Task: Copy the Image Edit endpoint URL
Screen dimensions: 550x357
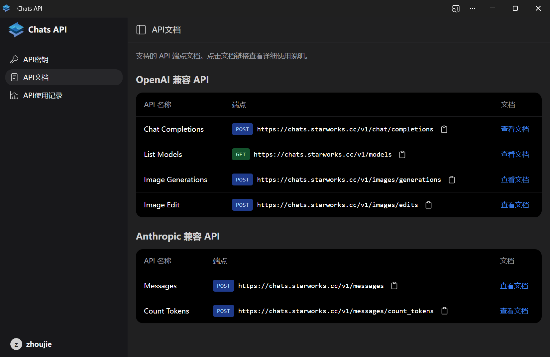Action: pyautogui.click(x=428, y=205)
